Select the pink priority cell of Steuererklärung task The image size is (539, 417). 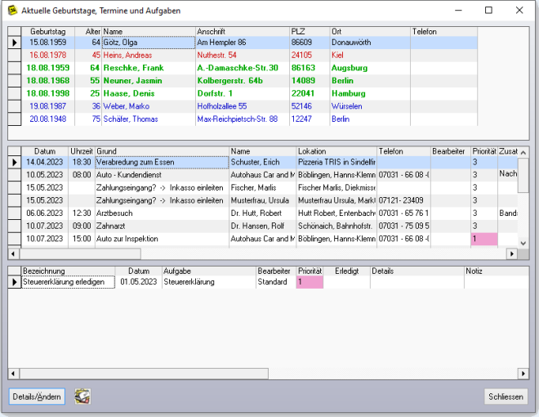310,282
